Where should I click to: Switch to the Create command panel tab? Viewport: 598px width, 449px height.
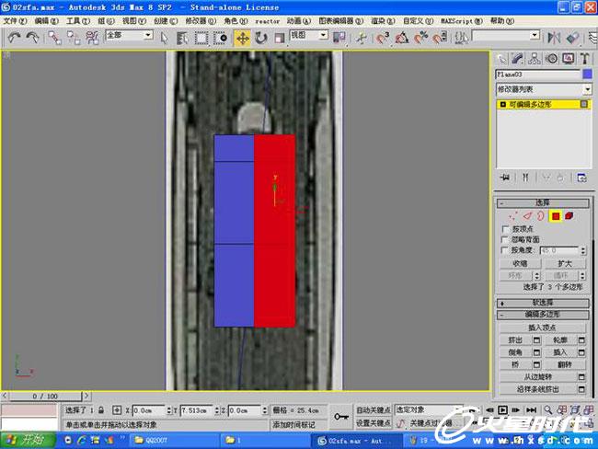501,58
